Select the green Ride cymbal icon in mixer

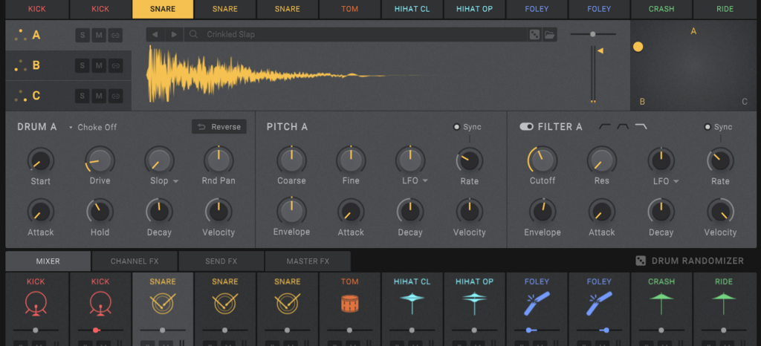724,304
